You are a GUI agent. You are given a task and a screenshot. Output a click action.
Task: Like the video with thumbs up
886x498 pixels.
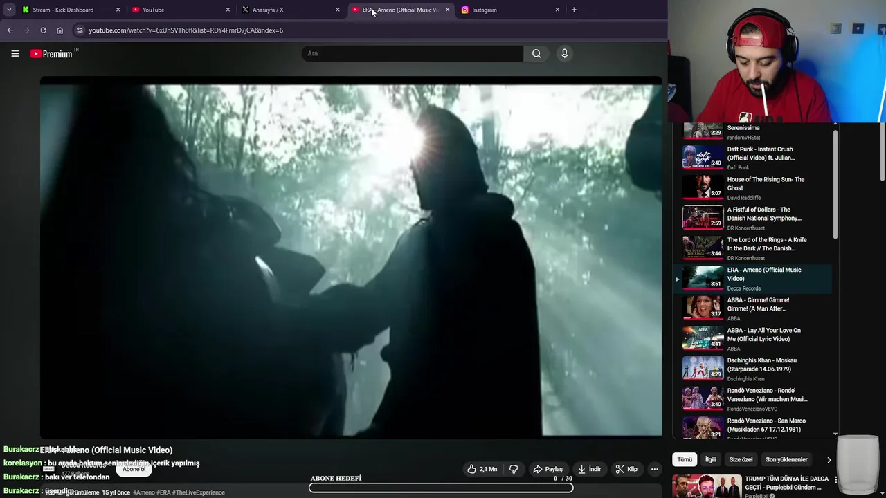point(482,469)
